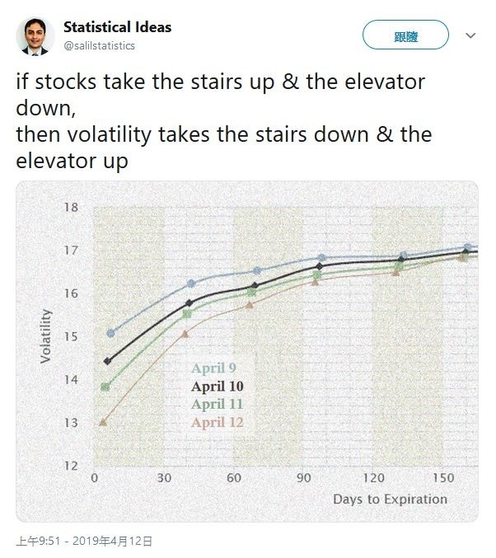This screenshot has height=558, width=496.
Task: Click the 18 tick on volatility axis
Action: [71, 207]
